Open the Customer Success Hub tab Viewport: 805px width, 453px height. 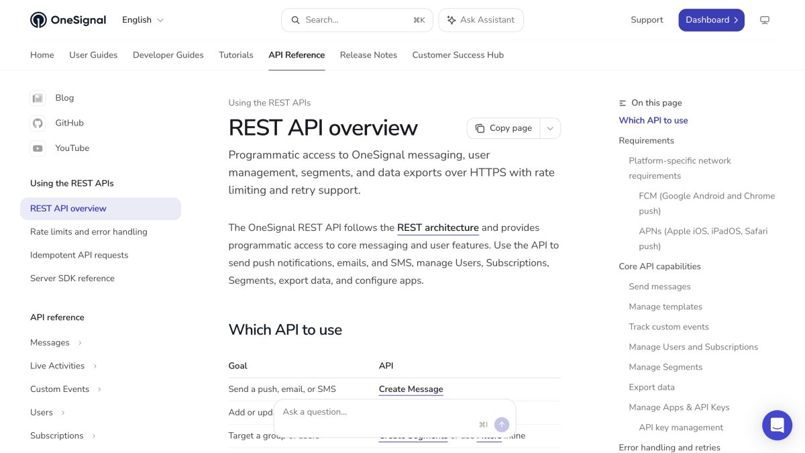click(458, 55)
